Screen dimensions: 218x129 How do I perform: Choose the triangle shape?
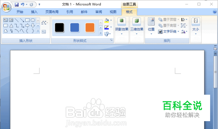[11, 25]
